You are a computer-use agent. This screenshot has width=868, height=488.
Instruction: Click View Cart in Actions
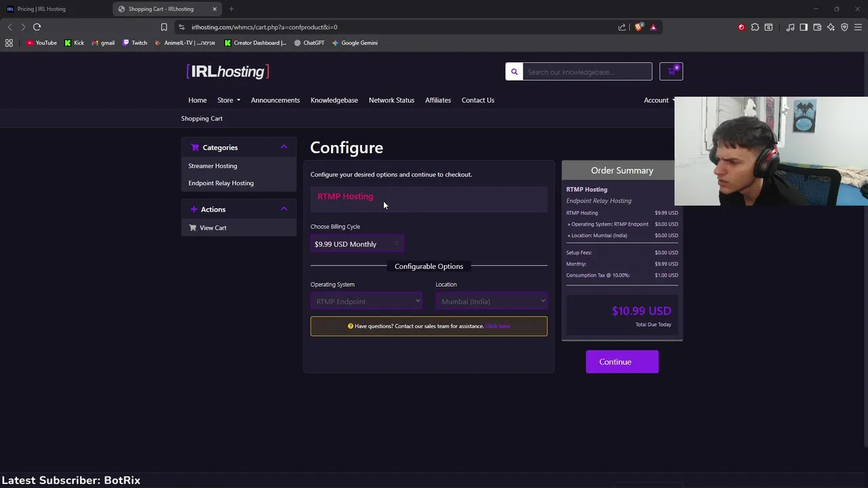[213, 228]
